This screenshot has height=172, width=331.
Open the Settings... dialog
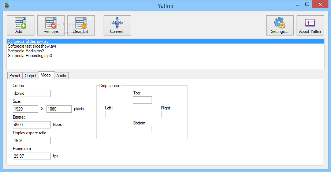click(280, 25)
